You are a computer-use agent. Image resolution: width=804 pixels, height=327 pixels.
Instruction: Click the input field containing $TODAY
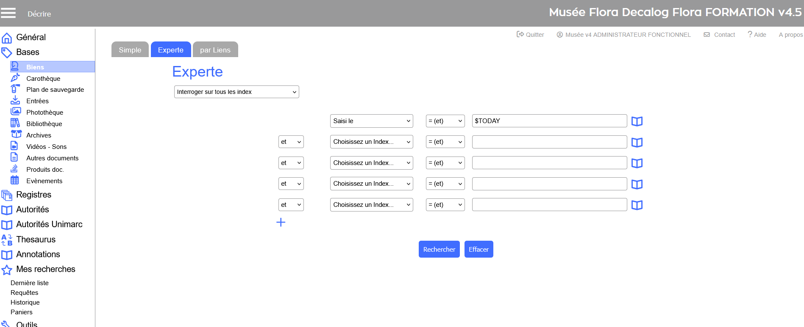point(549,121)
